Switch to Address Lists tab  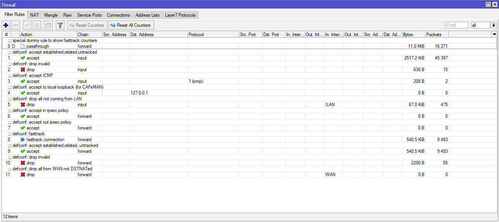148,15
